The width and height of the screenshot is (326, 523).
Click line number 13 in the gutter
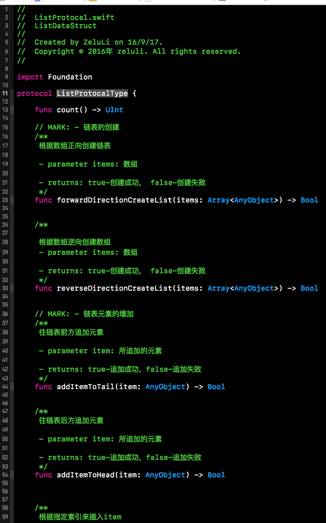(5, 110)
